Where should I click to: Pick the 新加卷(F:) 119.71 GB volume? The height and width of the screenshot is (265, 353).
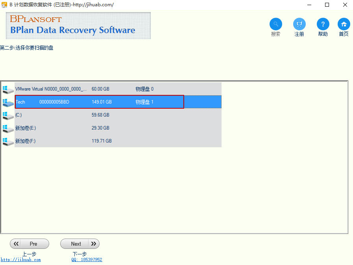pyautogui.click(x=118, y=141)
